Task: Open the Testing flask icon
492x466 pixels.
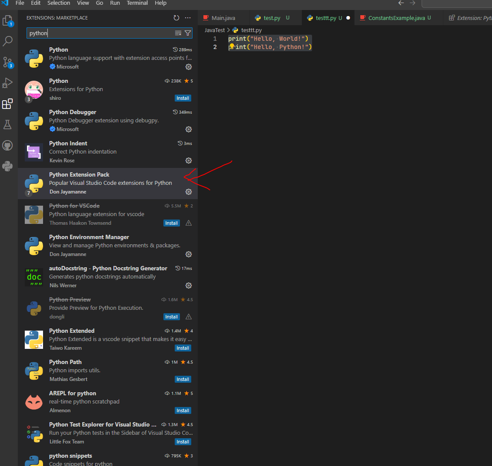Action: point(7,125)
